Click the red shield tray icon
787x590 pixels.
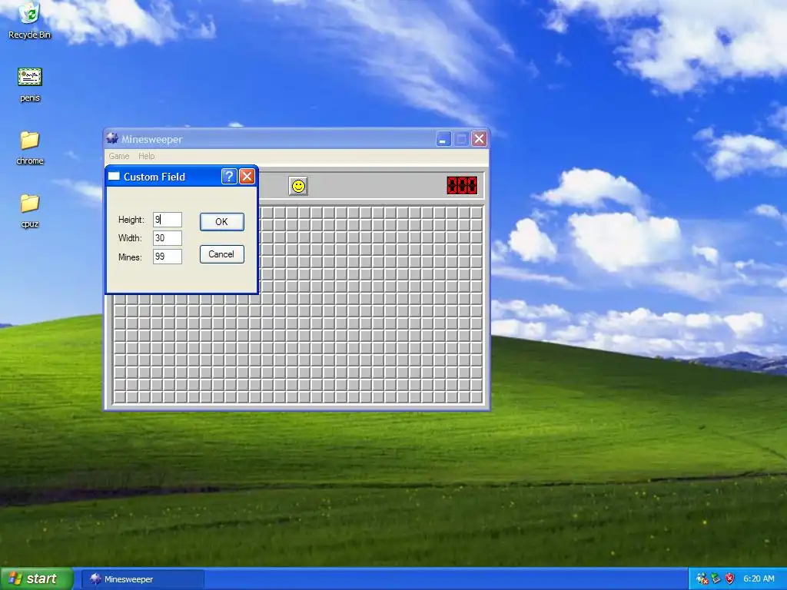click(730, 578)
